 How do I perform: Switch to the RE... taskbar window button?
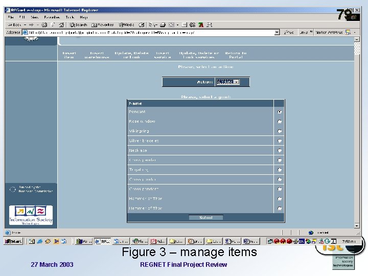coord(103,241)
